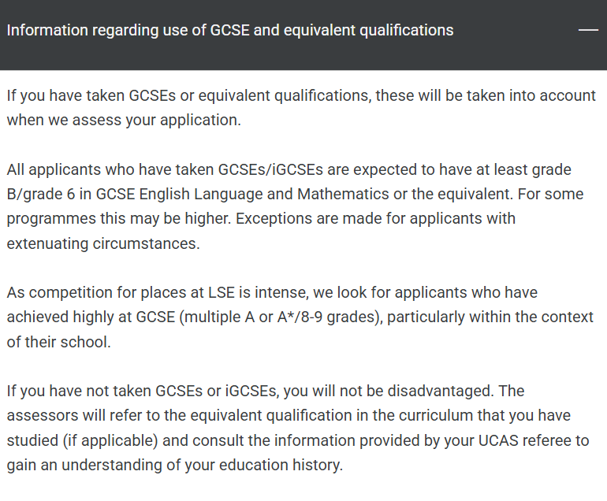
Task: Click the text 'when we assess your application.'
Action: [x=124, y=120]
